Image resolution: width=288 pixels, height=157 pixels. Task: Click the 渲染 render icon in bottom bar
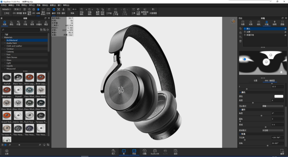pyautogui.click(x=175, y=152)
